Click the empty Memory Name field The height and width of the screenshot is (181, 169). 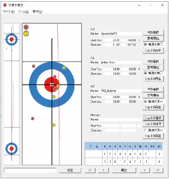[121, 120]
